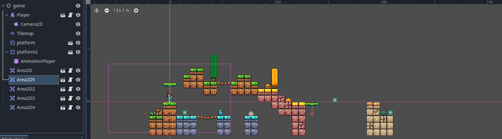This screenshot has height=139, width=502.
Task: Open Area2D5's scene instance icon
Action: [x=63, y=80]
